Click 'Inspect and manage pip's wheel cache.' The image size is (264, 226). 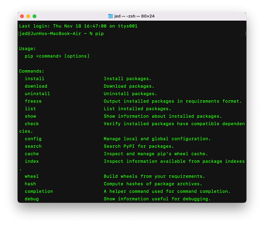pos(156,154)
